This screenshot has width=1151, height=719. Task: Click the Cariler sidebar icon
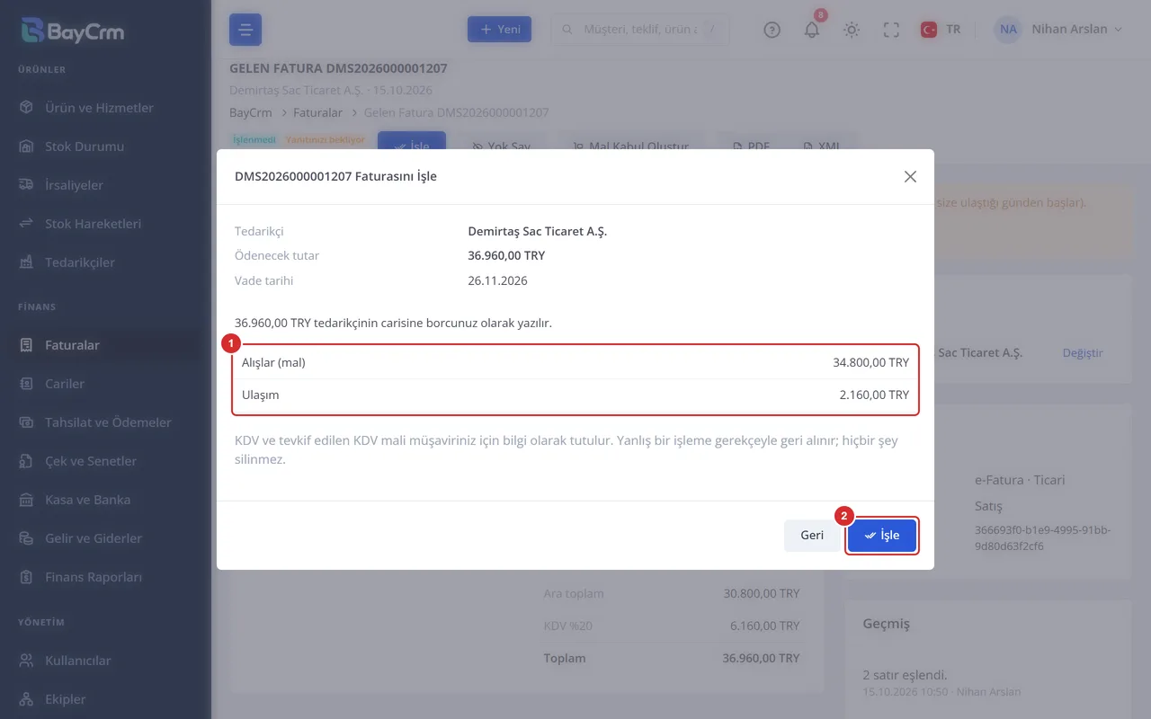(x=27, y=384)
